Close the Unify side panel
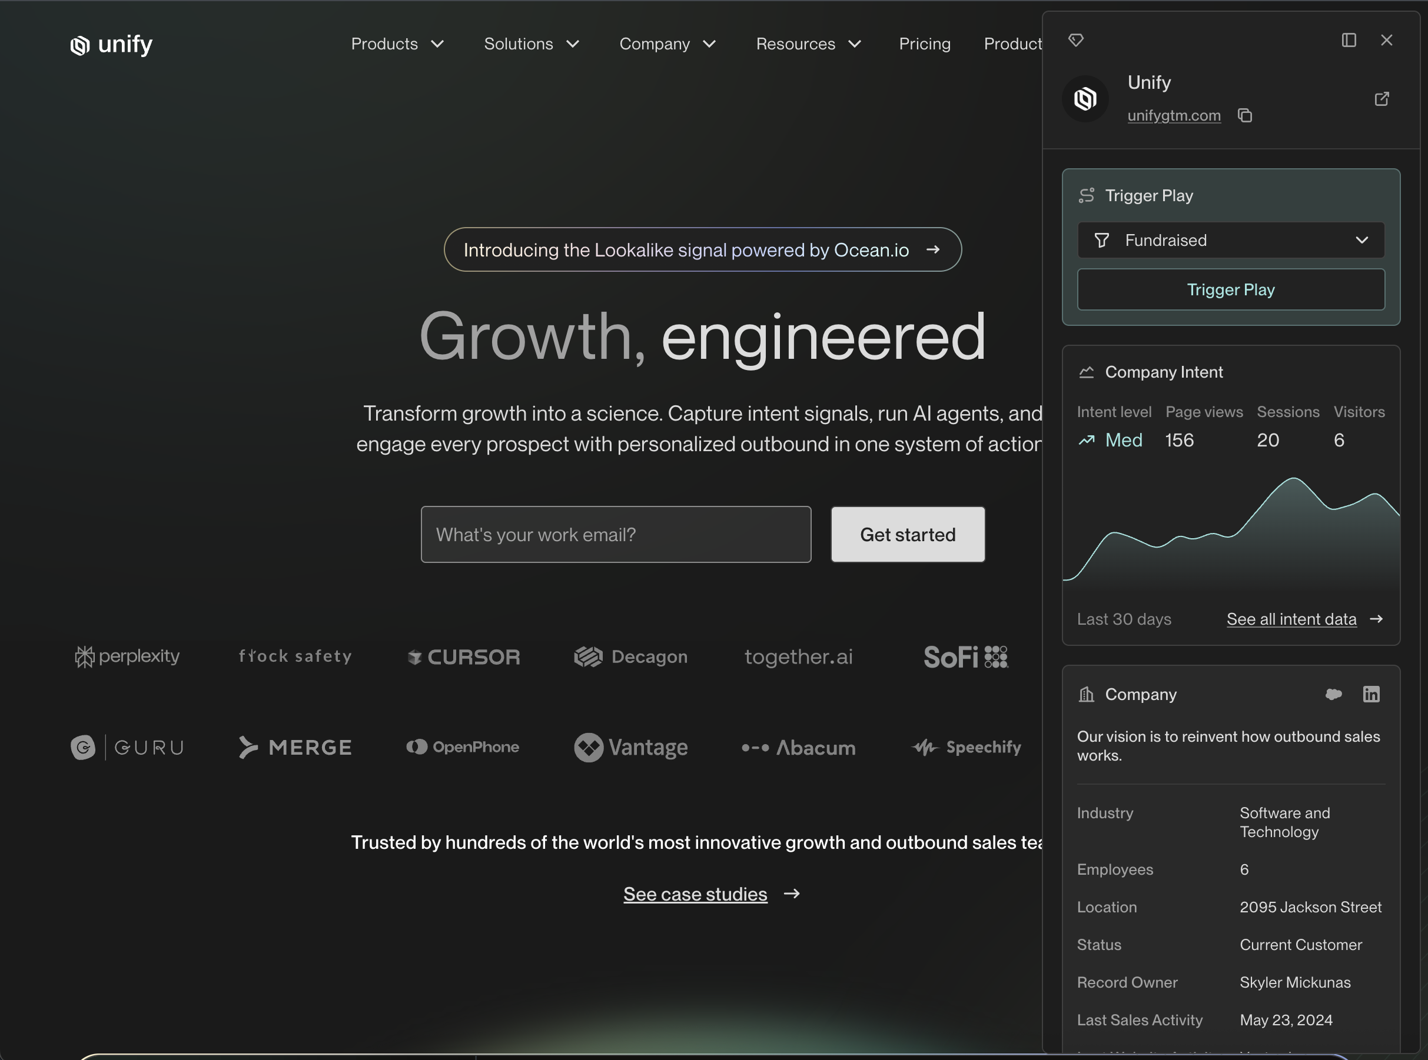 (1386, 41)
